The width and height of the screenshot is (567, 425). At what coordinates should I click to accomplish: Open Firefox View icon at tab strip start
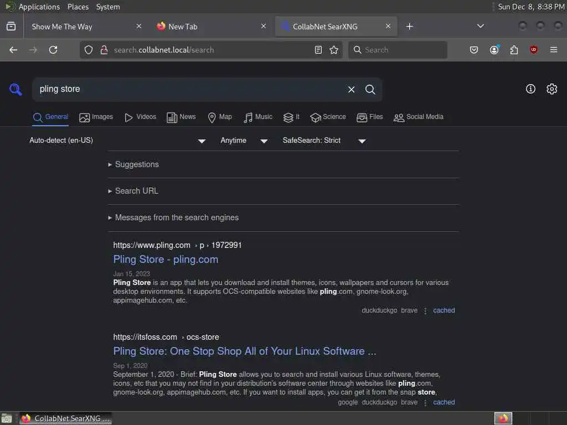coord(11,27)
